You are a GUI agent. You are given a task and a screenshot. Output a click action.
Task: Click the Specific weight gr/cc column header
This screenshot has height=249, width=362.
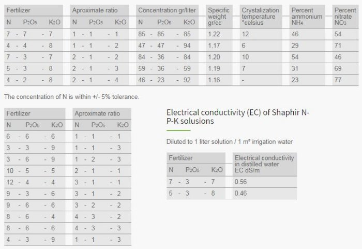(219, 17)
